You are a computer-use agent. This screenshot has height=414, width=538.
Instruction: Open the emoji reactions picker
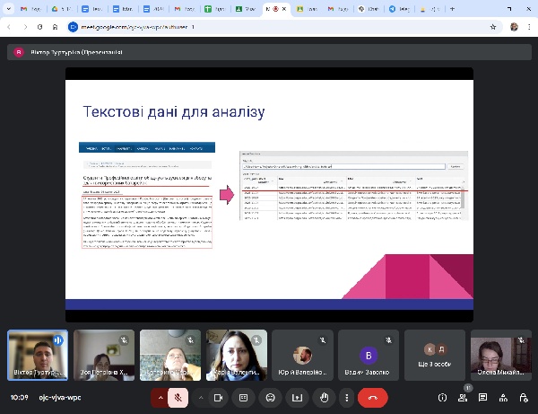pyautogui.click(x=270, y=397)
